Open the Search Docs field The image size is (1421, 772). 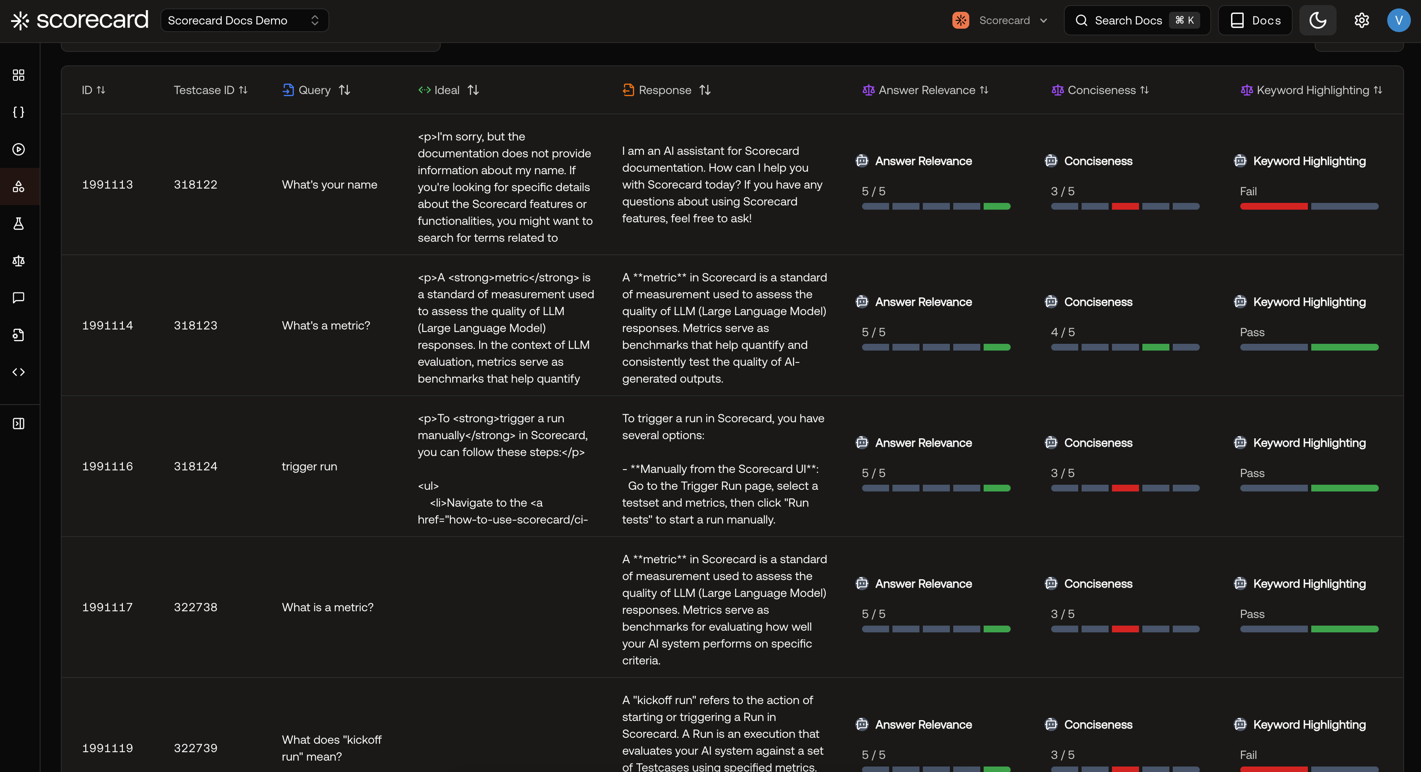(1137, 20)
